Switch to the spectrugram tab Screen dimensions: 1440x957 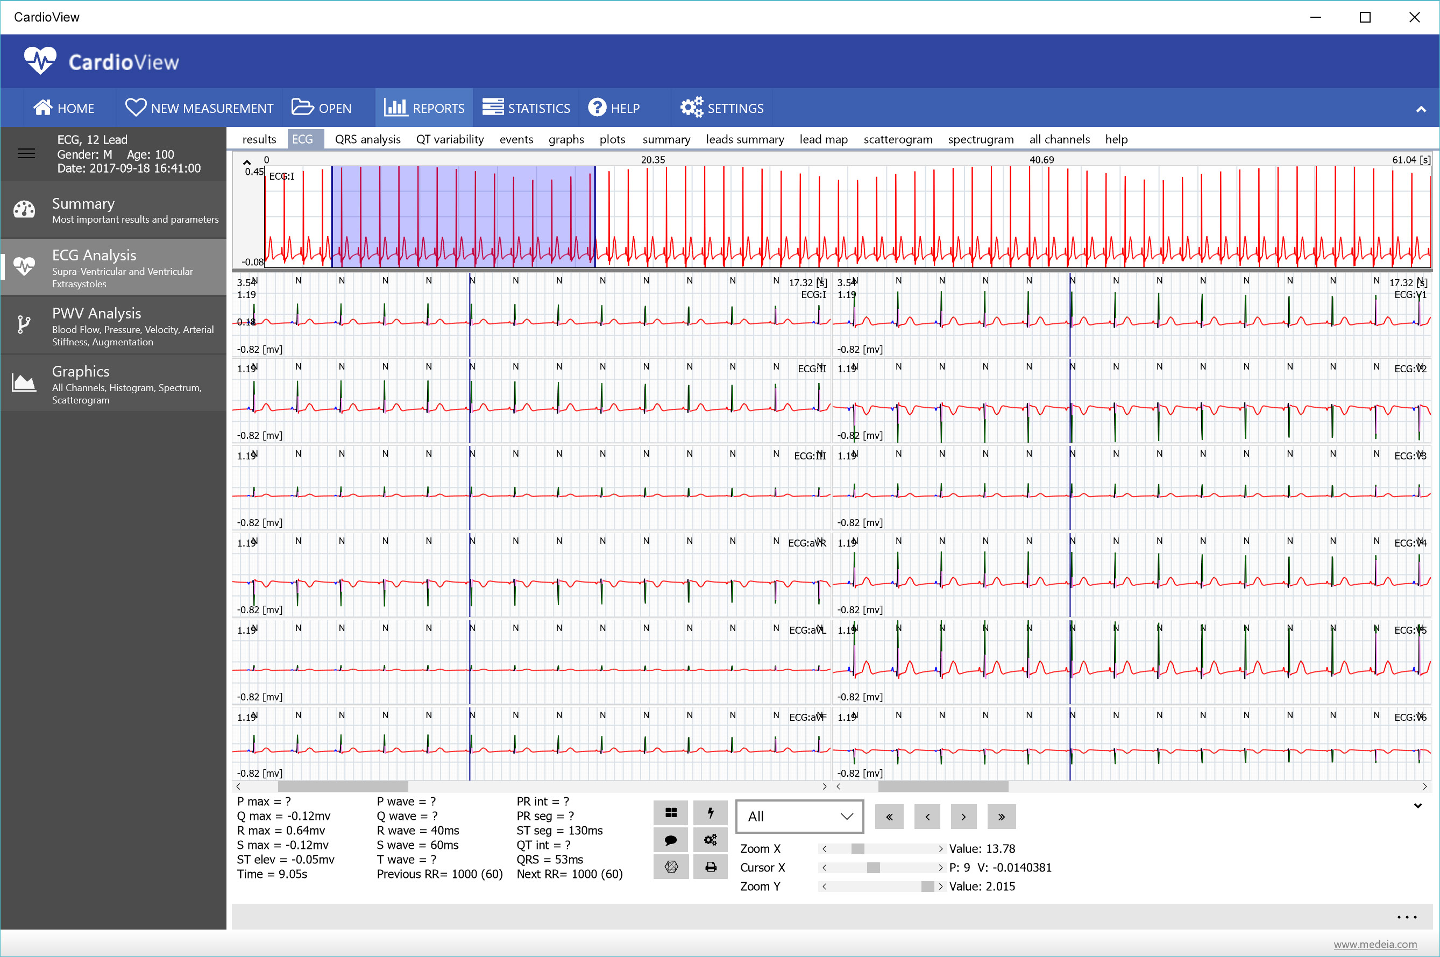click(x=981, y=139)
